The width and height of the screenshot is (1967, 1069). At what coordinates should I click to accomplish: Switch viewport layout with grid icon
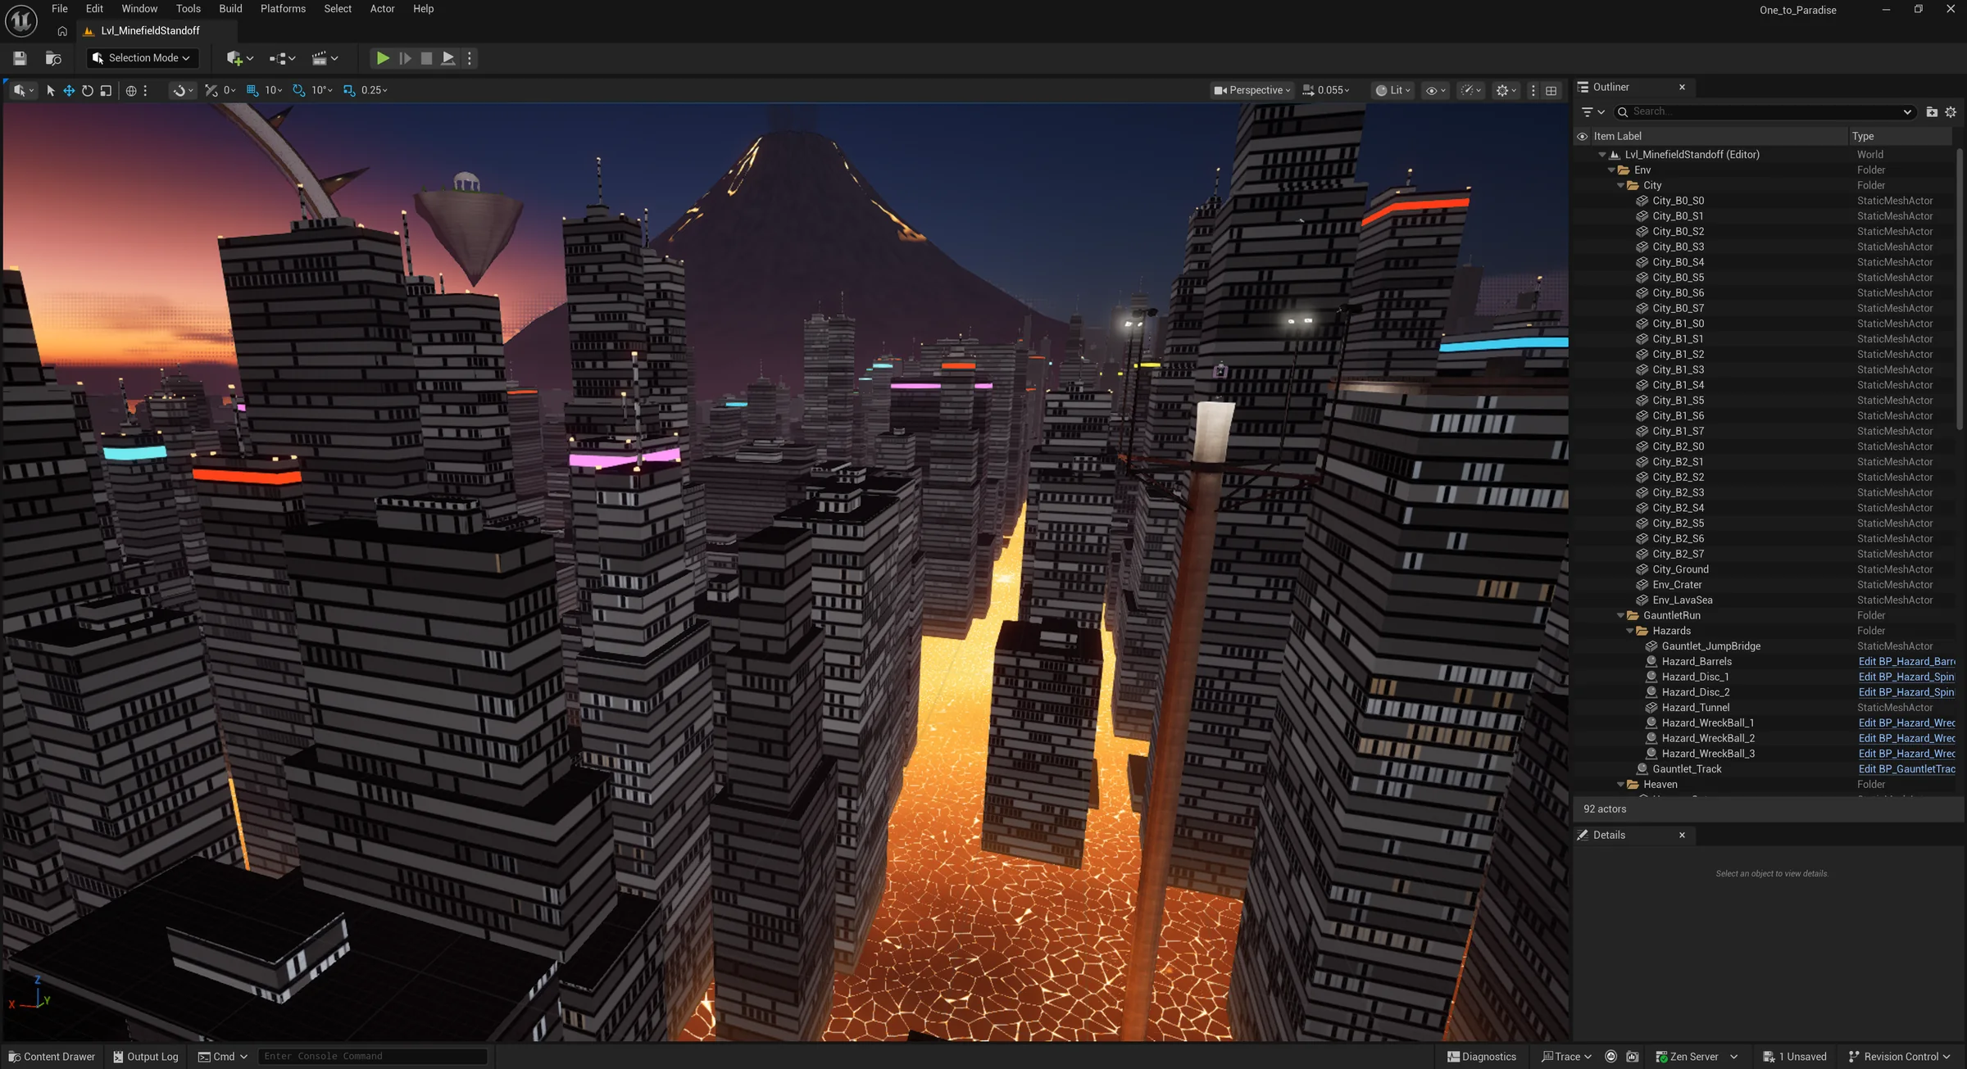pyautogui.click(x=1551, y=90)
